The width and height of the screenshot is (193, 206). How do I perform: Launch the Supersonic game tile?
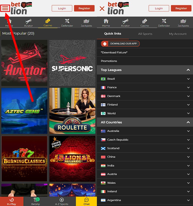(x=72, y=63)
